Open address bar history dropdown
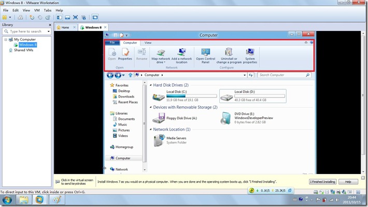368x207 pixels. (245, 75)
